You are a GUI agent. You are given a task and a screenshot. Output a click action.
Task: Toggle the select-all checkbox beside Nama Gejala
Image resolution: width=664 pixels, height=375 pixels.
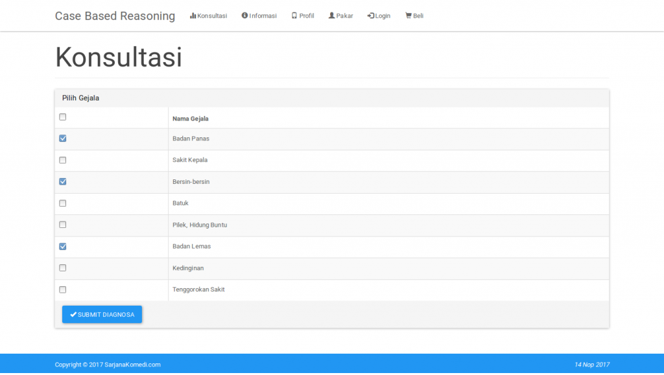tap(63, 117)
